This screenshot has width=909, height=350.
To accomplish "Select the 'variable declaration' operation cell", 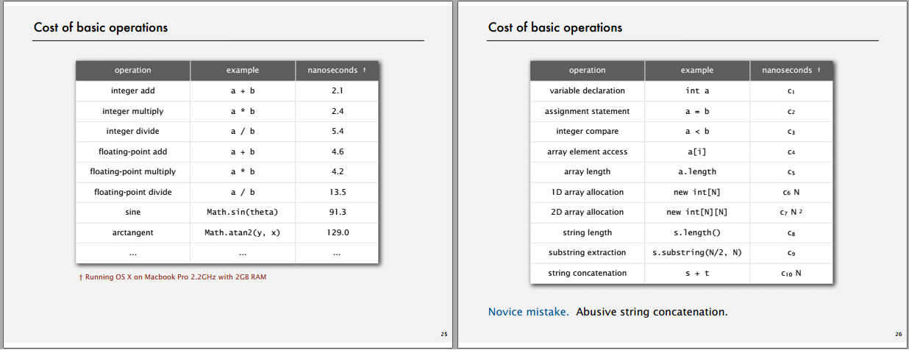I will click(x=588, y=90).
